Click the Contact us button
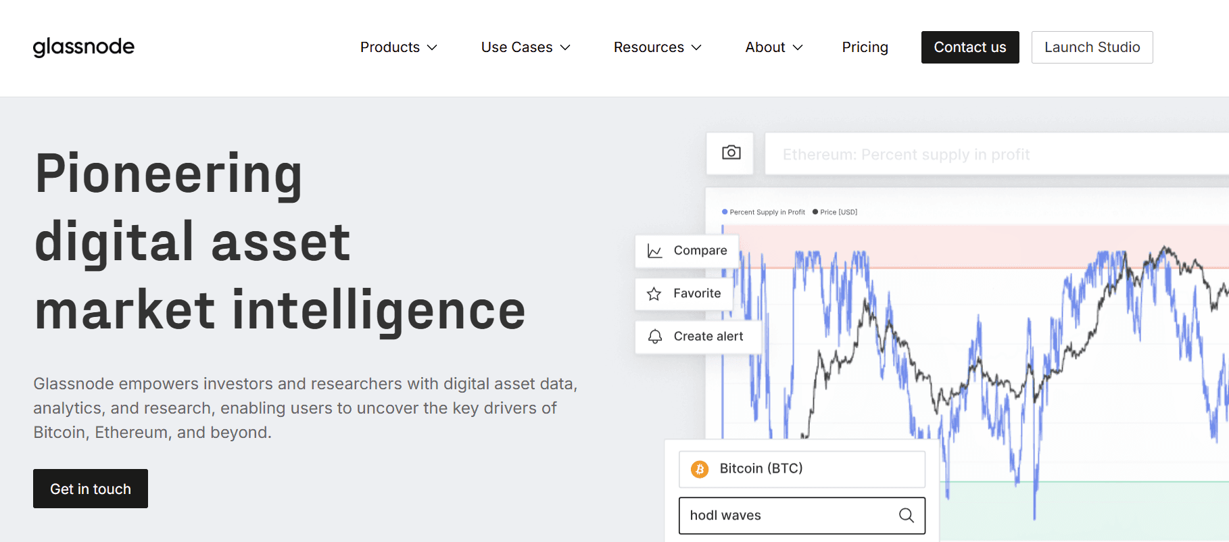Viewport: 1229px width, 542px height. point(970,47)
